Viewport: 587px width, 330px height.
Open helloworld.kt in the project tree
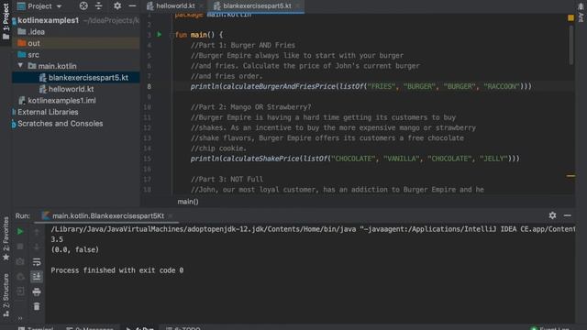(72, 89)
